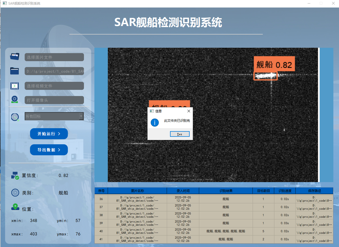Click target count cell showing 5

263,231
